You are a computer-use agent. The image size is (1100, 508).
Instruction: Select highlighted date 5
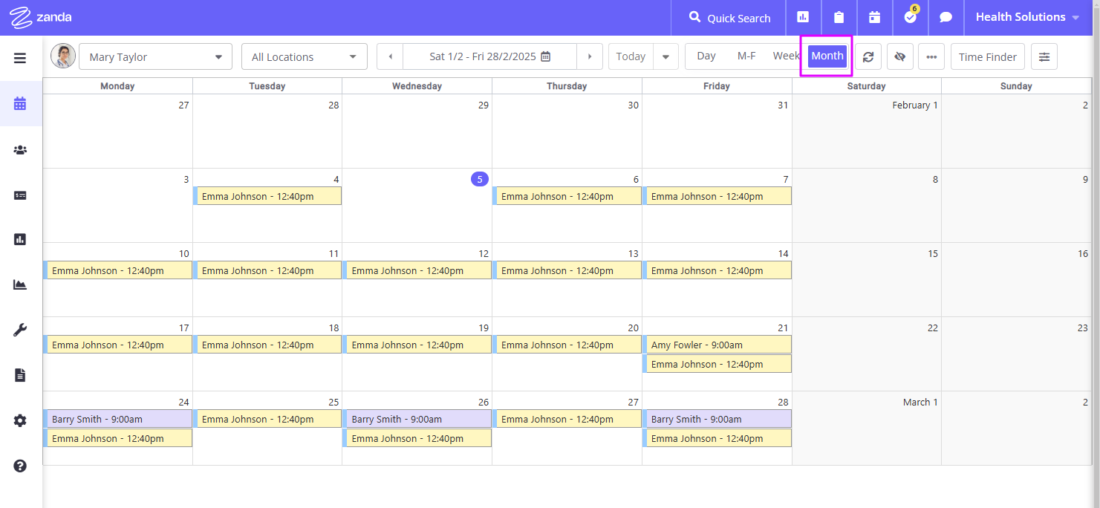coord(480,179)
